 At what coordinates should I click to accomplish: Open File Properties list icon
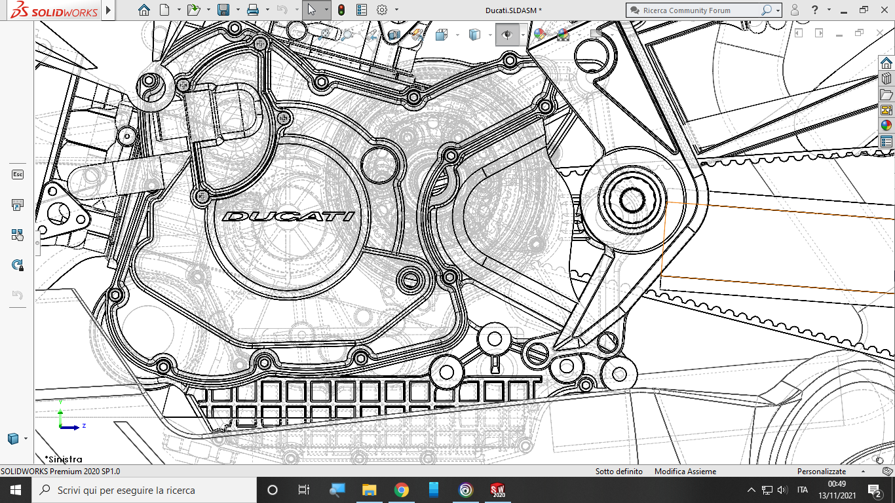pyautogui.click(x=362, y=10)
